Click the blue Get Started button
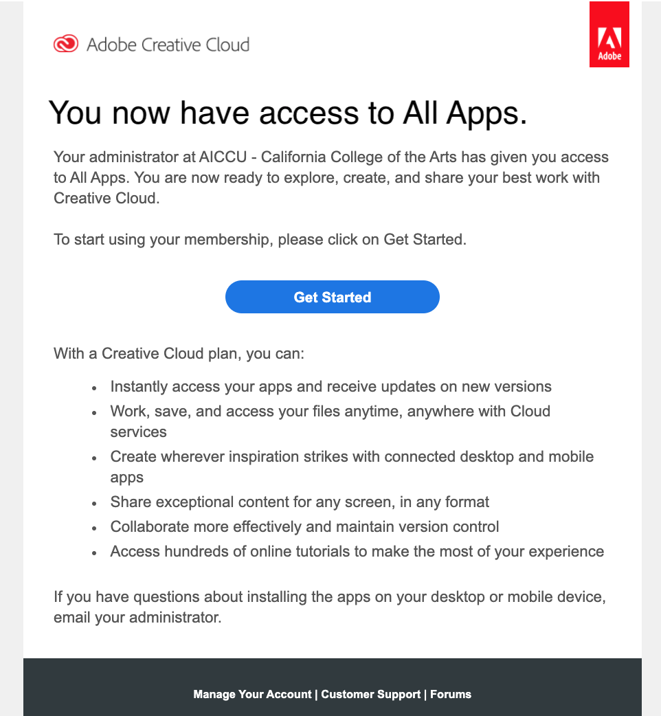 [333, 297]
